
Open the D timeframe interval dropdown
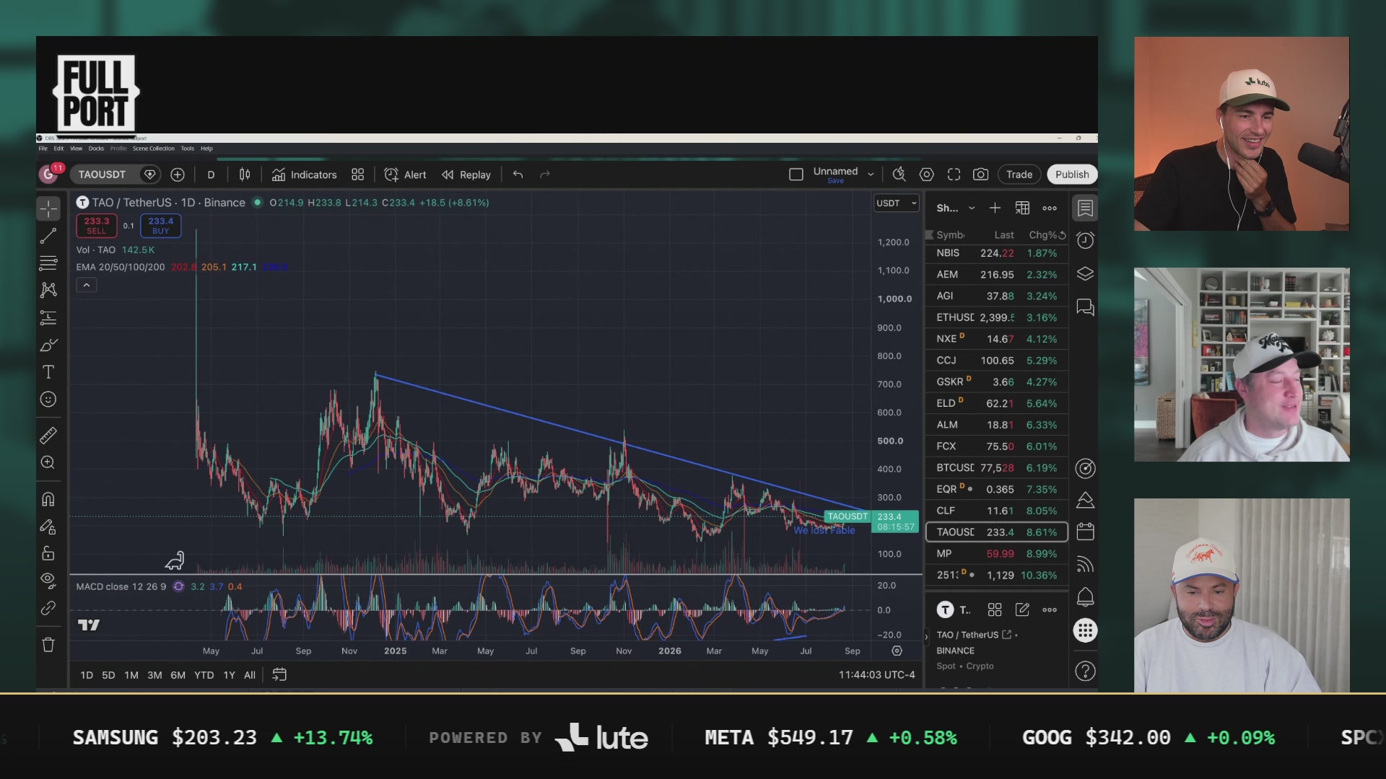pyautogui.click(x=211, y=175)
